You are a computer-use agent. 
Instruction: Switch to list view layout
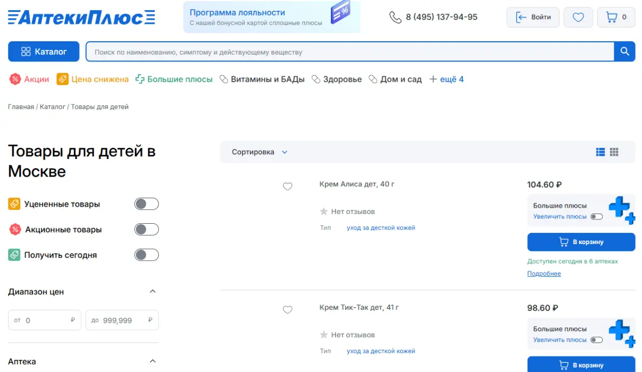pos(600,152)
